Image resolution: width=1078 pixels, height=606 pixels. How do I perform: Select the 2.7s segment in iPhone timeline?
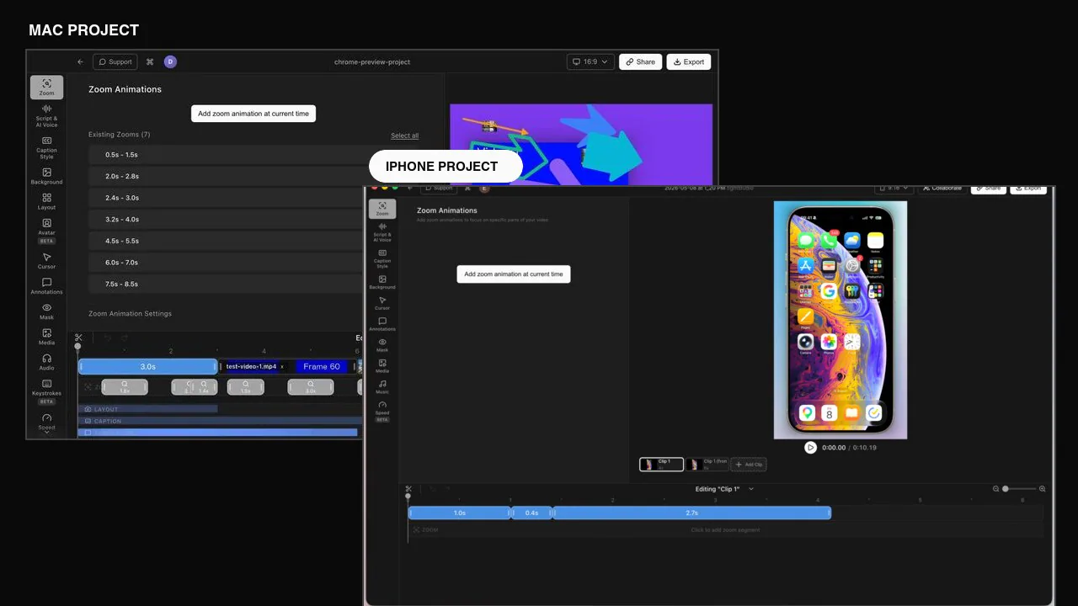pyautogui.click(x=691, y=513)
